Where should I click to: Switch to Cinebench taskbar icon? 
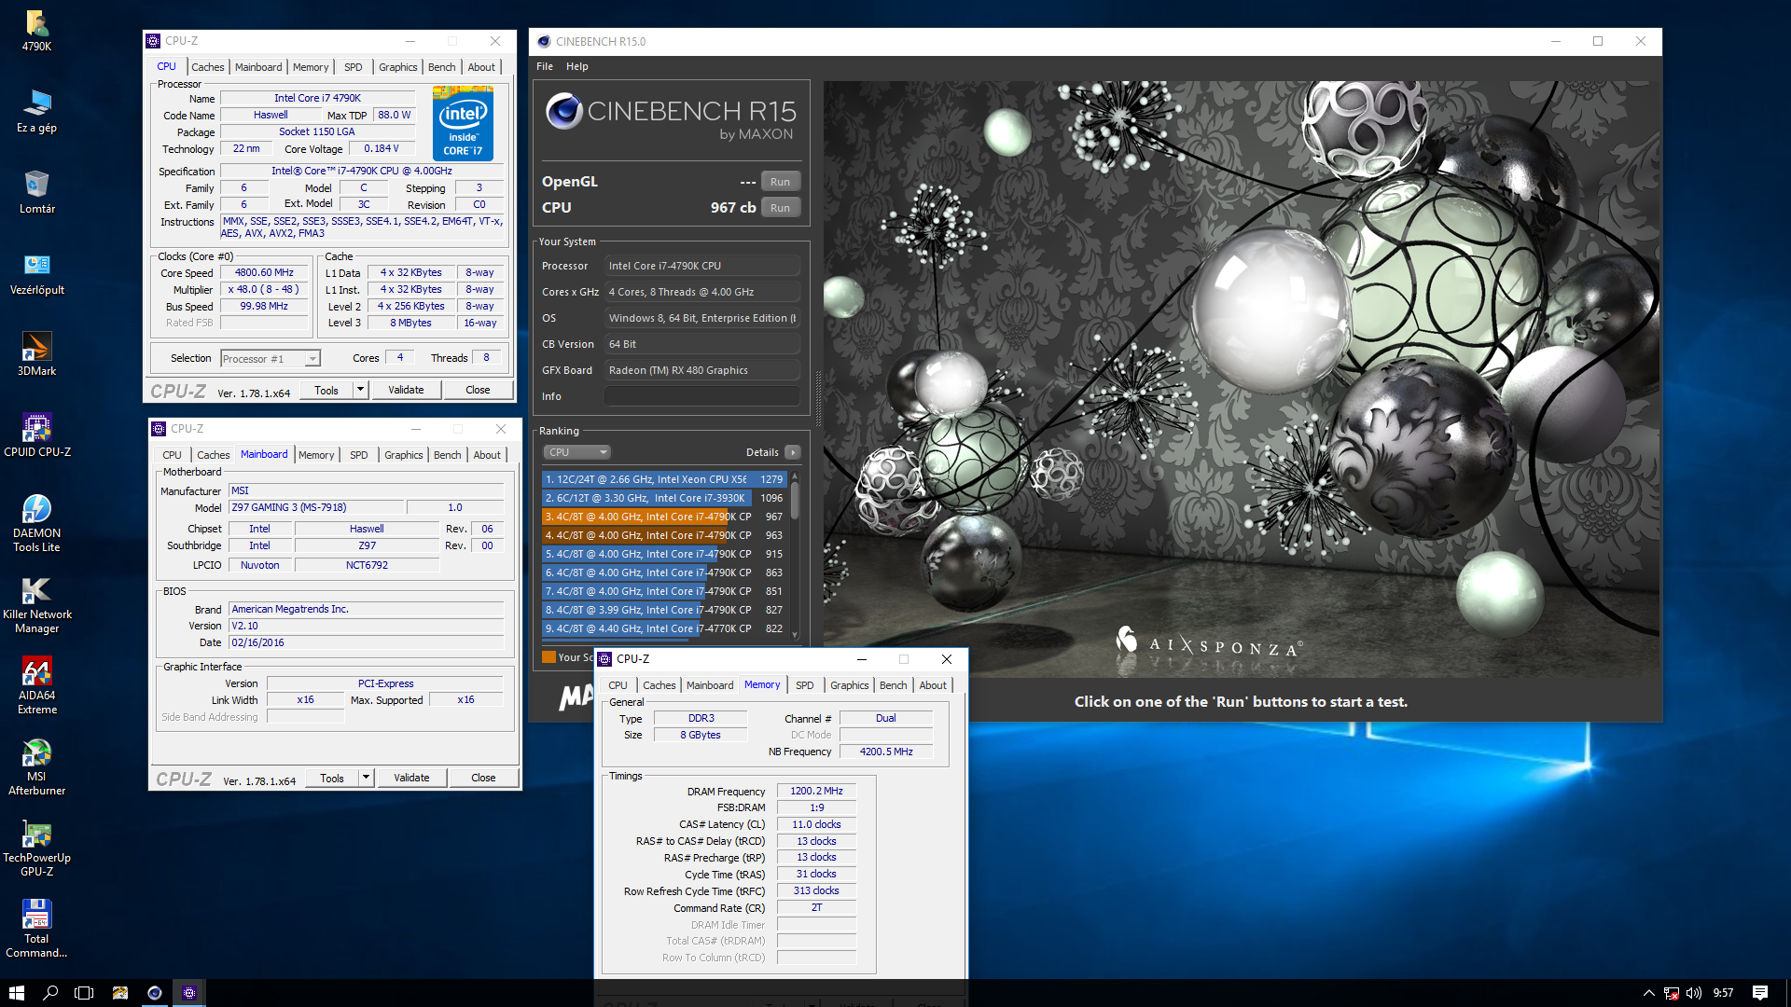155,993
